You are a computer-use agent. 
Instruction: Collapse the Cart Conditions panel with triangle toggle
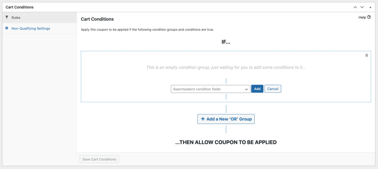pyautogui.click(x=371, y=7)
